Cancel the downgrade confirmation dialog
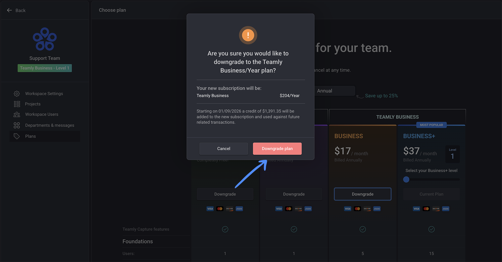502x262 pixels. [223, 149]
